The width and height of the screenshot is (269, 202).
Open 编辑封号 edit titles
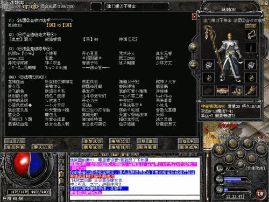119,147
